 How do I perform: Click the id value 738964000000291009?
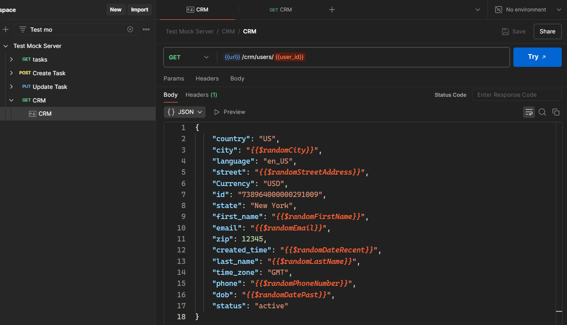(x=281, y=194)
